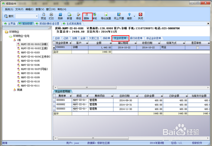Open the 帮助(H) menu
Image resolution: width=212 pixels, height=146 pixels.
tap(62, 9)
